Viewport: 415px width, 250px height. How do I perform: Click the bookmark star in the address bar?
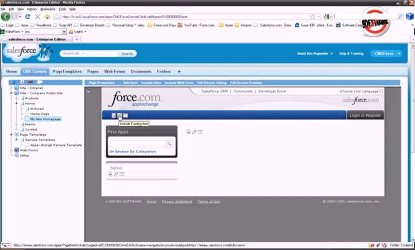click(313, 17)
